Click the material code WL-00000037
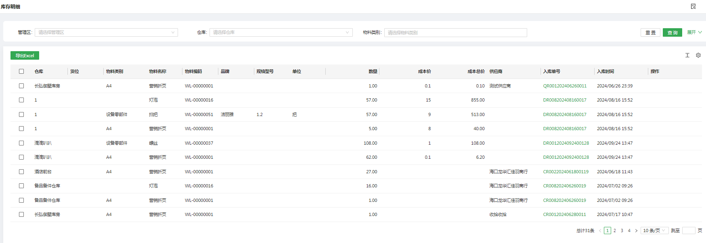Image resolution: width=706 pixels, height=243 pixels. point(199,143)
